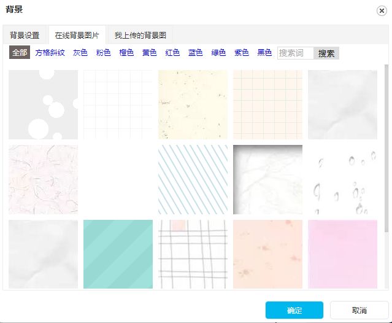Filter backgrounds by 紫色

click(x=241, y=53)
